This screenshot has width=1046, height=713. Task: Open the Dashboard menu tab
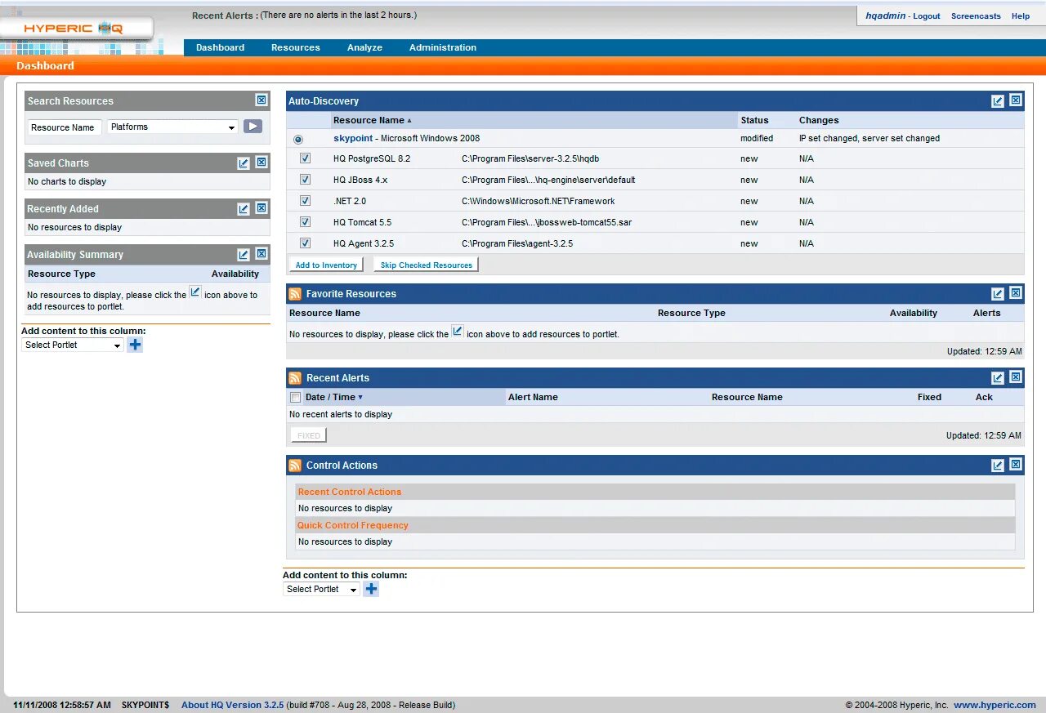point(220,47)
